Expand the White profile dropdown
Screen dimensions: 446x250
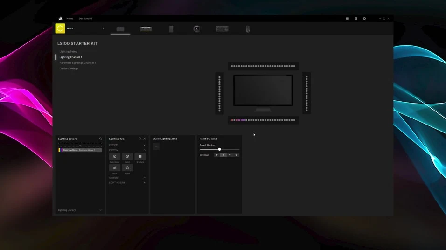tap(103, 28)
